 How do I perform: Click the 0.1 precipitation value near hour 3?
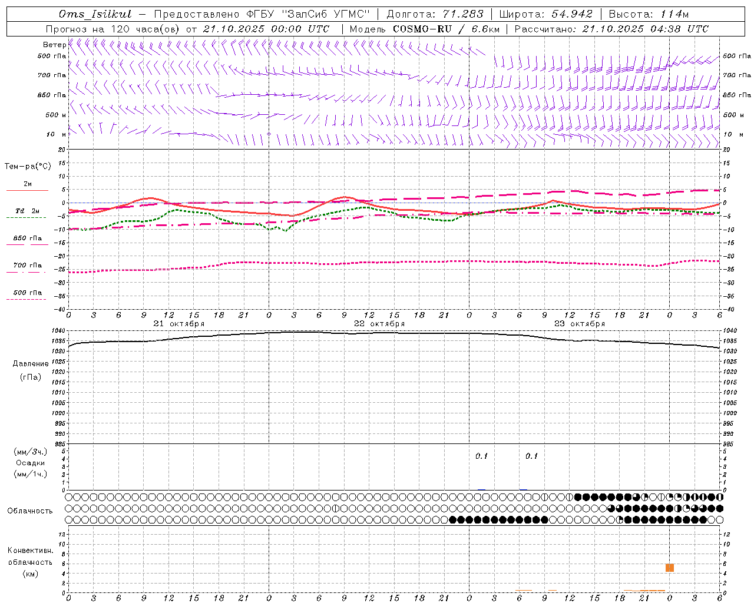point(482,456)
